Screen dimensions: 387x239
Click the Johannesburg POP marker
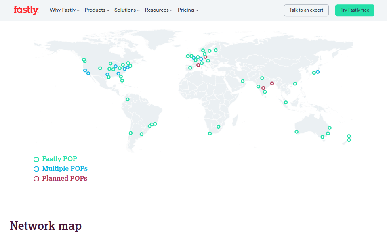(219, 127)
